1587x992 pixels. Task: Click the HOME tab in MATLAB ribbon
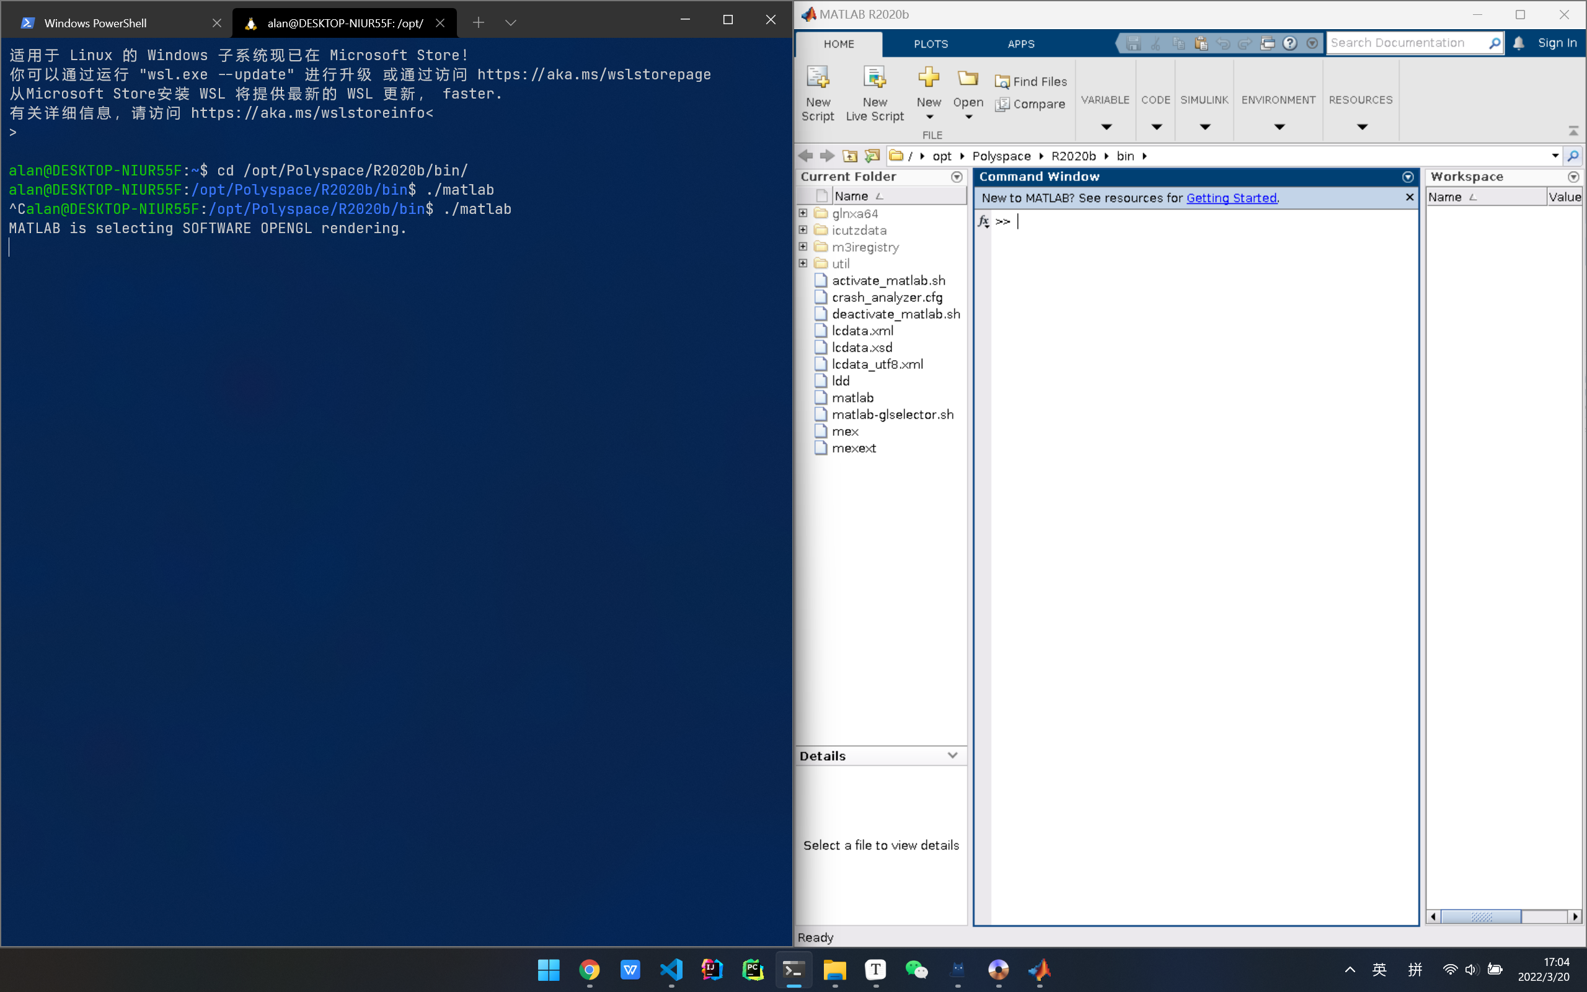click(840, 43)
